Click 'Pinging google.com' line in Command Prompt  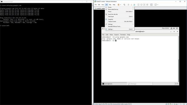pos(22,8)
